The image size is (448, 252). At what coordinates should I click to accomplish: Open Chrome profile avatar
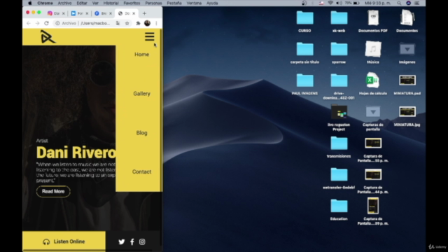click(x=147, y=23)
